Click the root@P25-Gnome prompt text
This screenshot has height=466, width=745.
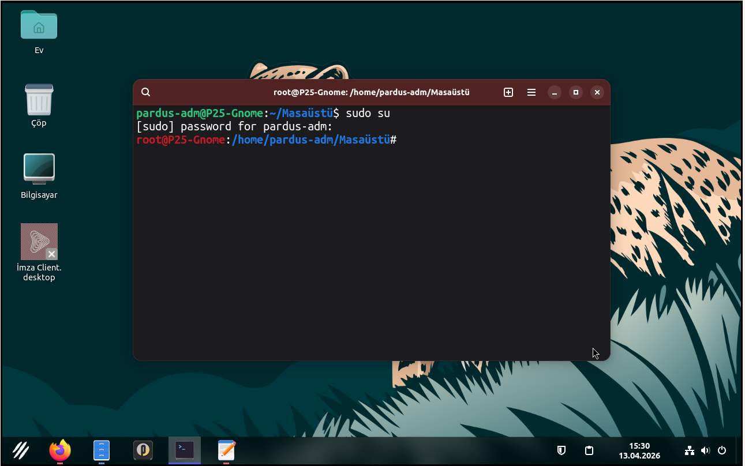180,140
